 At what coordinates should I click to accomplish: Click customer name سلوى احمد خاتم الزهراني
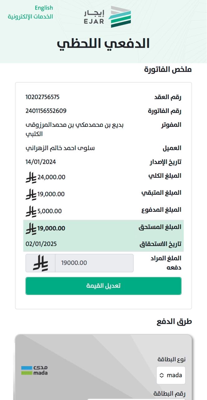point(60,148)
